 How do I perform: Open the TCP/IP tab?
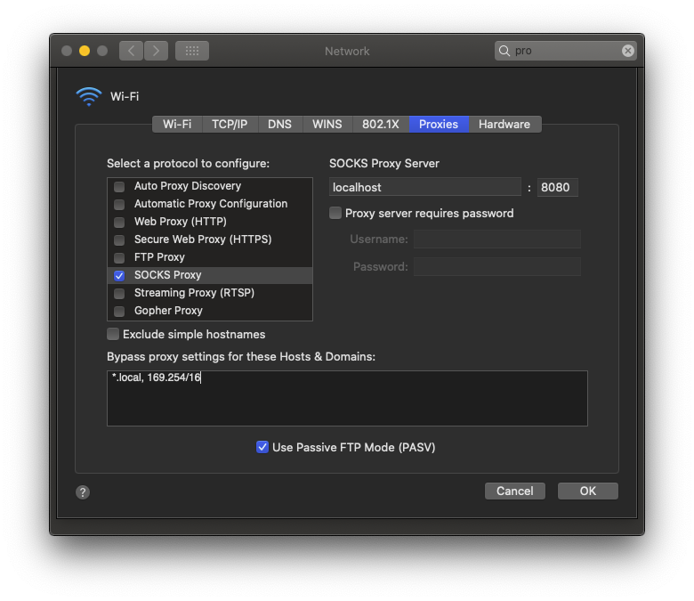point(230,124)
